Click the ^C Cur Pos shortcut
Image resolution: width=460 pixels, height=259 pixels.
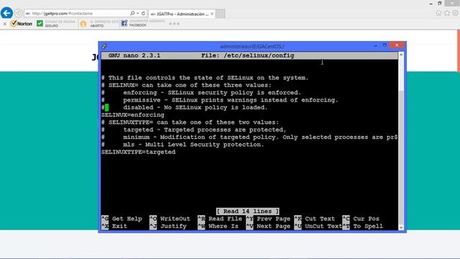[361, 219]
